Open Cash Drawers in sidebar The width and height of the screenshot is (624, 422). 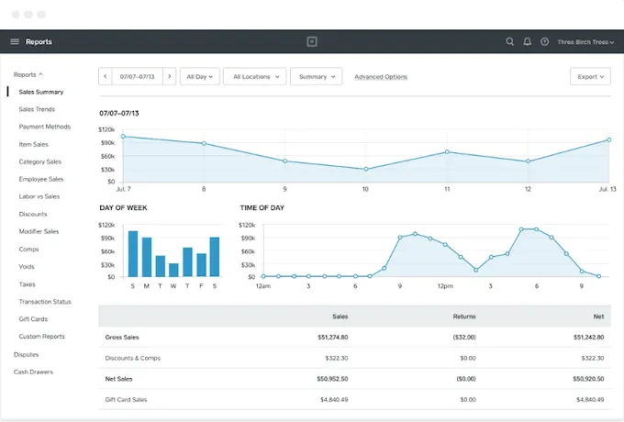pyautogui.click(x=33, y=372)
